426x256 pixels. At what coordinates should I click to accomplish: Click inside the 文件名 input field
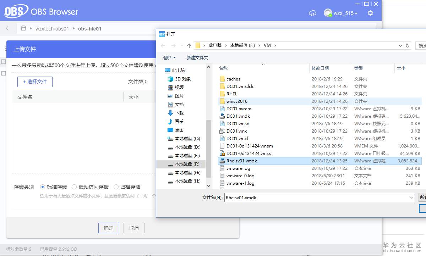[302, 197]
